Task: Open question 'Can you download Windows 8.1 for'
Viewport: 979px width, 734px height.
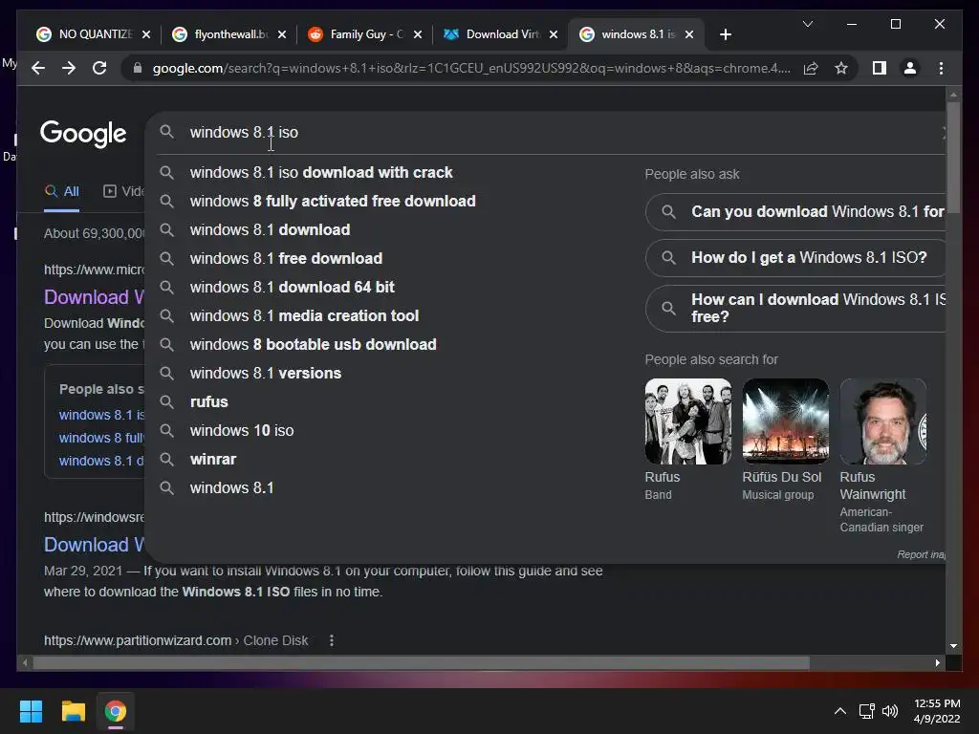Action: click(795, 211)
